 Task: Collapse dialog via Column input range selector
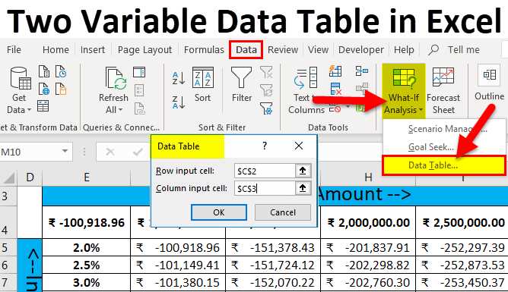click(x=303, y=188)
